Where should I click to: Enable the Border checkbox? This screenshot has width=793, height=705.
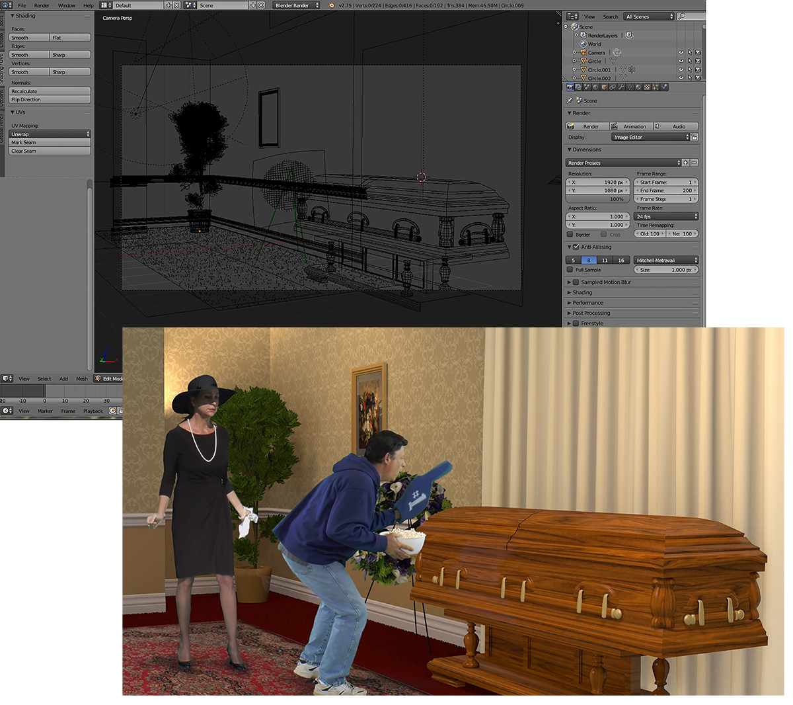[570, 234]
